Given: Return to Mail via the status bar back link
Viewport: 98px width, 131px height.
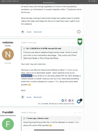Looking at the screenshot, I should click(x=3, y=1).
